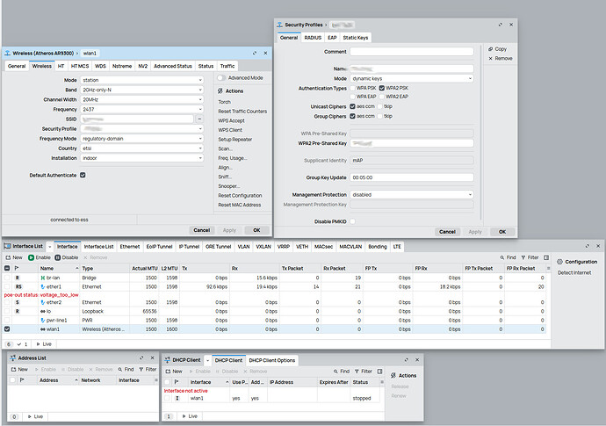Click the button beside the SSID field
This screenshot has width=606, height=426.
tap(199, 119)
